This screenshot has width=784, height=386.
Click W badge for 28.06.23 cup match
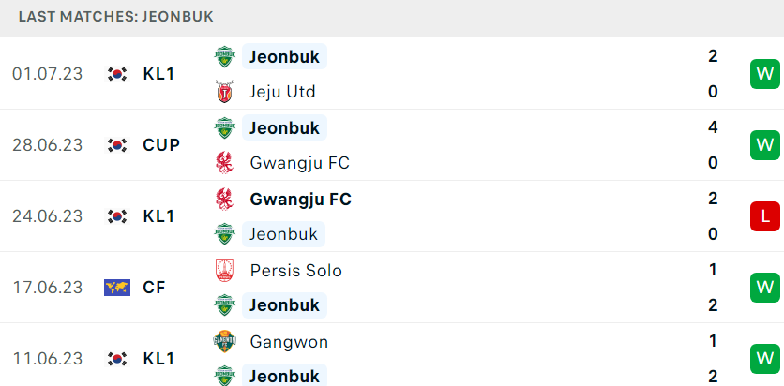click(765, 145)
